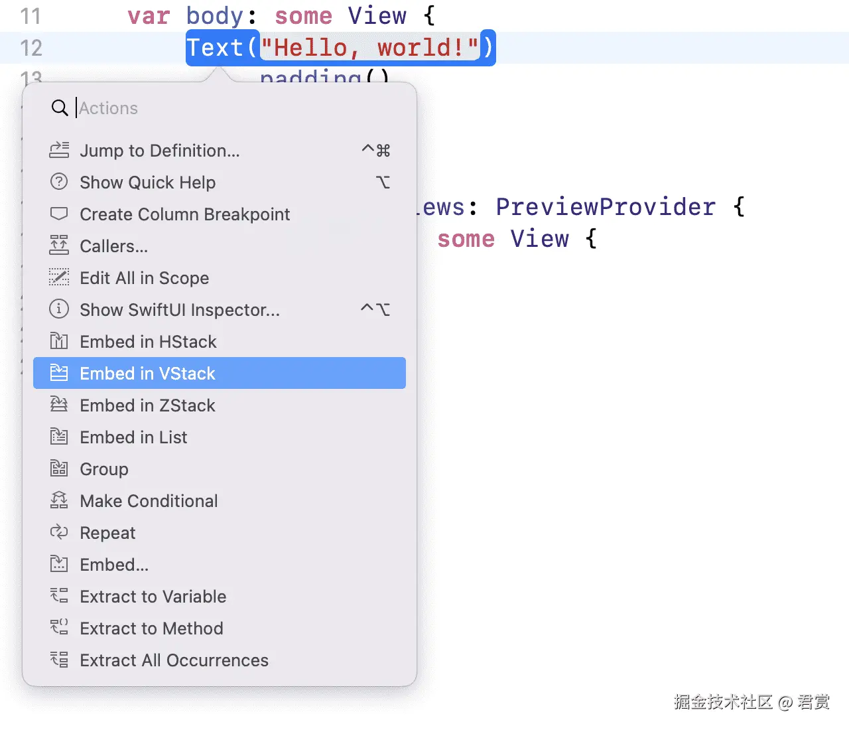Click the highlighted Text("Hello, world!") code
The width and height of the screenshot is (849, 730).
[x=340, y=48]
